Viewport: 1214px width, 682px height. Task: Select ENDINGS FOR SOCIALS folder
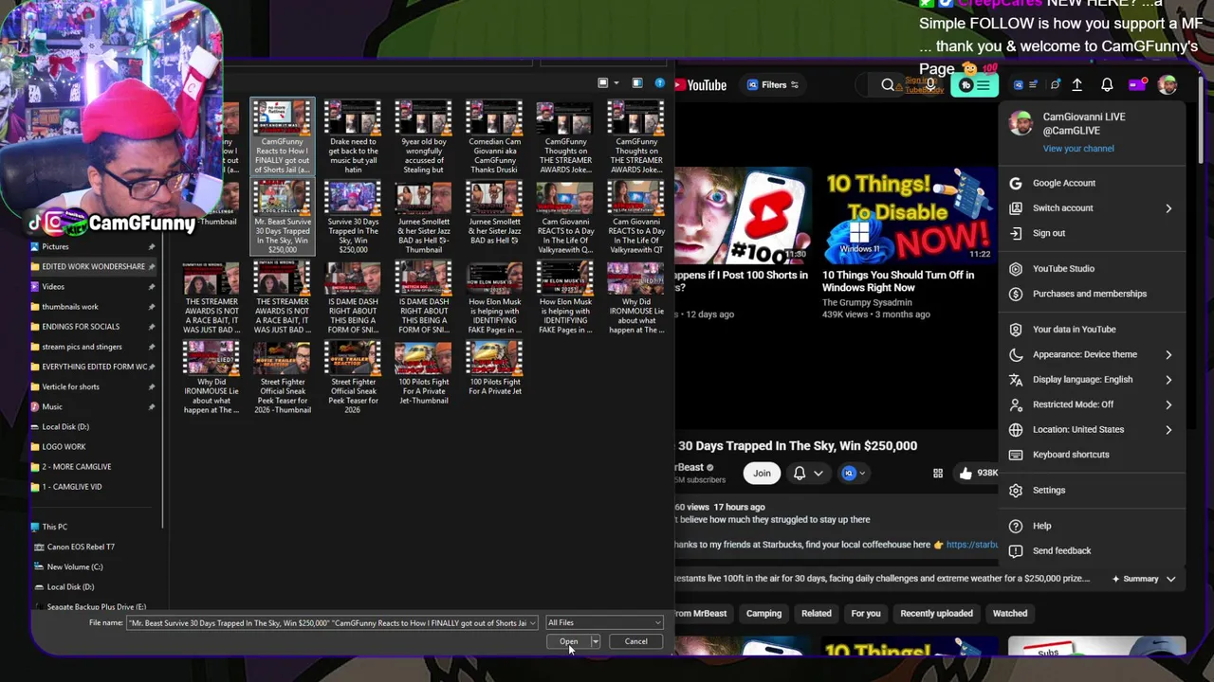[x=81, y=327]
